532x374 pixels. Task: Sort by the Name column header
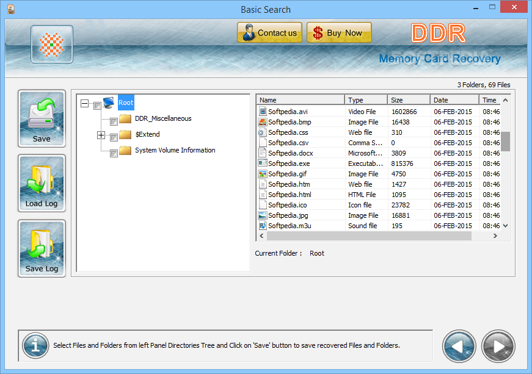point(301,100)
